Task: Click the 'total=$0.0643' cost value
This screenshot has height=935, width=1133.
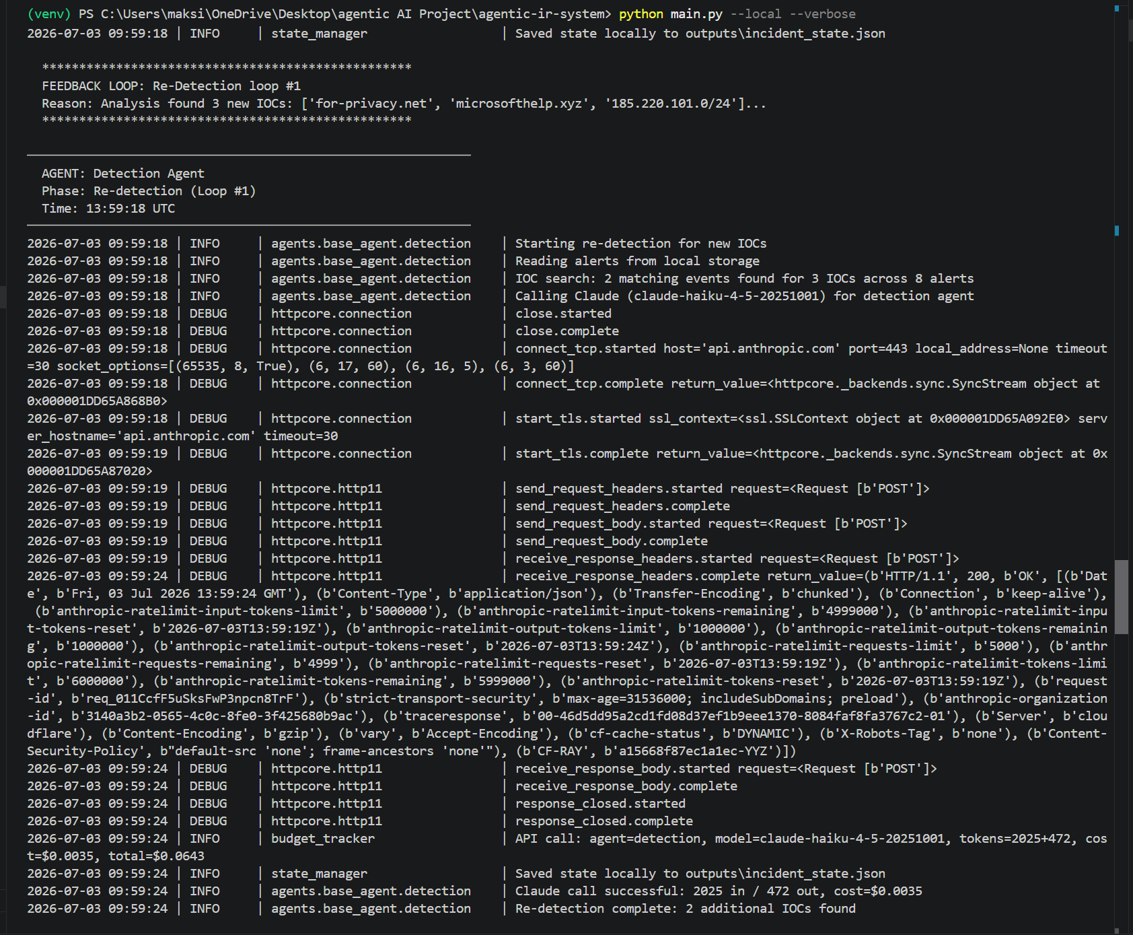Action: [157, 856]
